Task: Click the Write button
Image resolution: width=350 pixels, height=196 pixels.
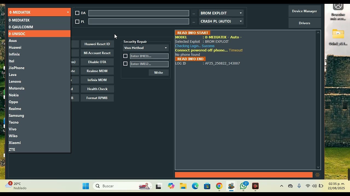Action: [159, 73]
